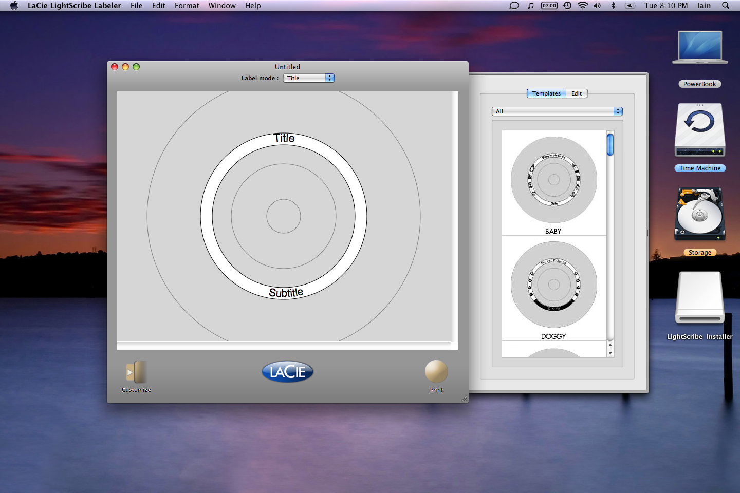
Task: Click the Untitled window zoom button
Action: pyautogui.click(x=136, y=67)
